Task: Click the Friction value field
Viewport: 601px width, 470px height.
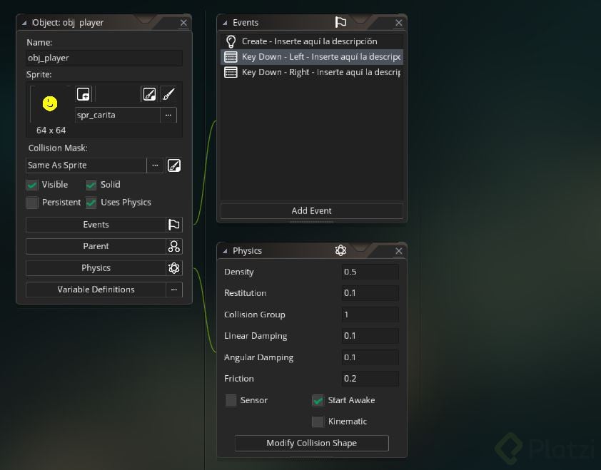Action: click(370, 379)
